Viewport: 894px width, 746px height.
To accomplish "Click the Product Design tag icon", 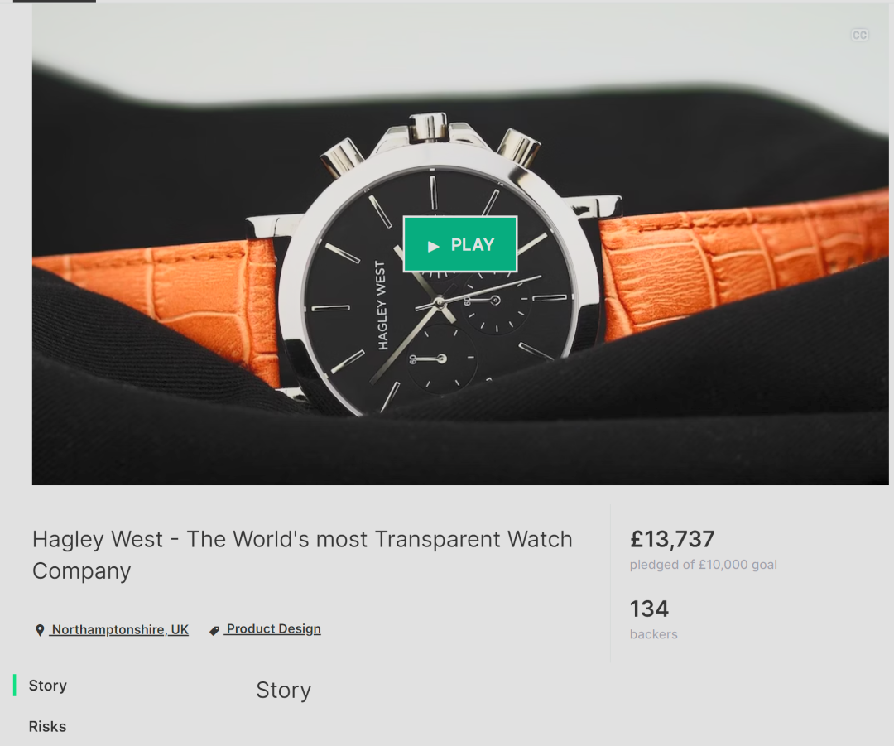I will pyautogui.click(x=214, y=630).
